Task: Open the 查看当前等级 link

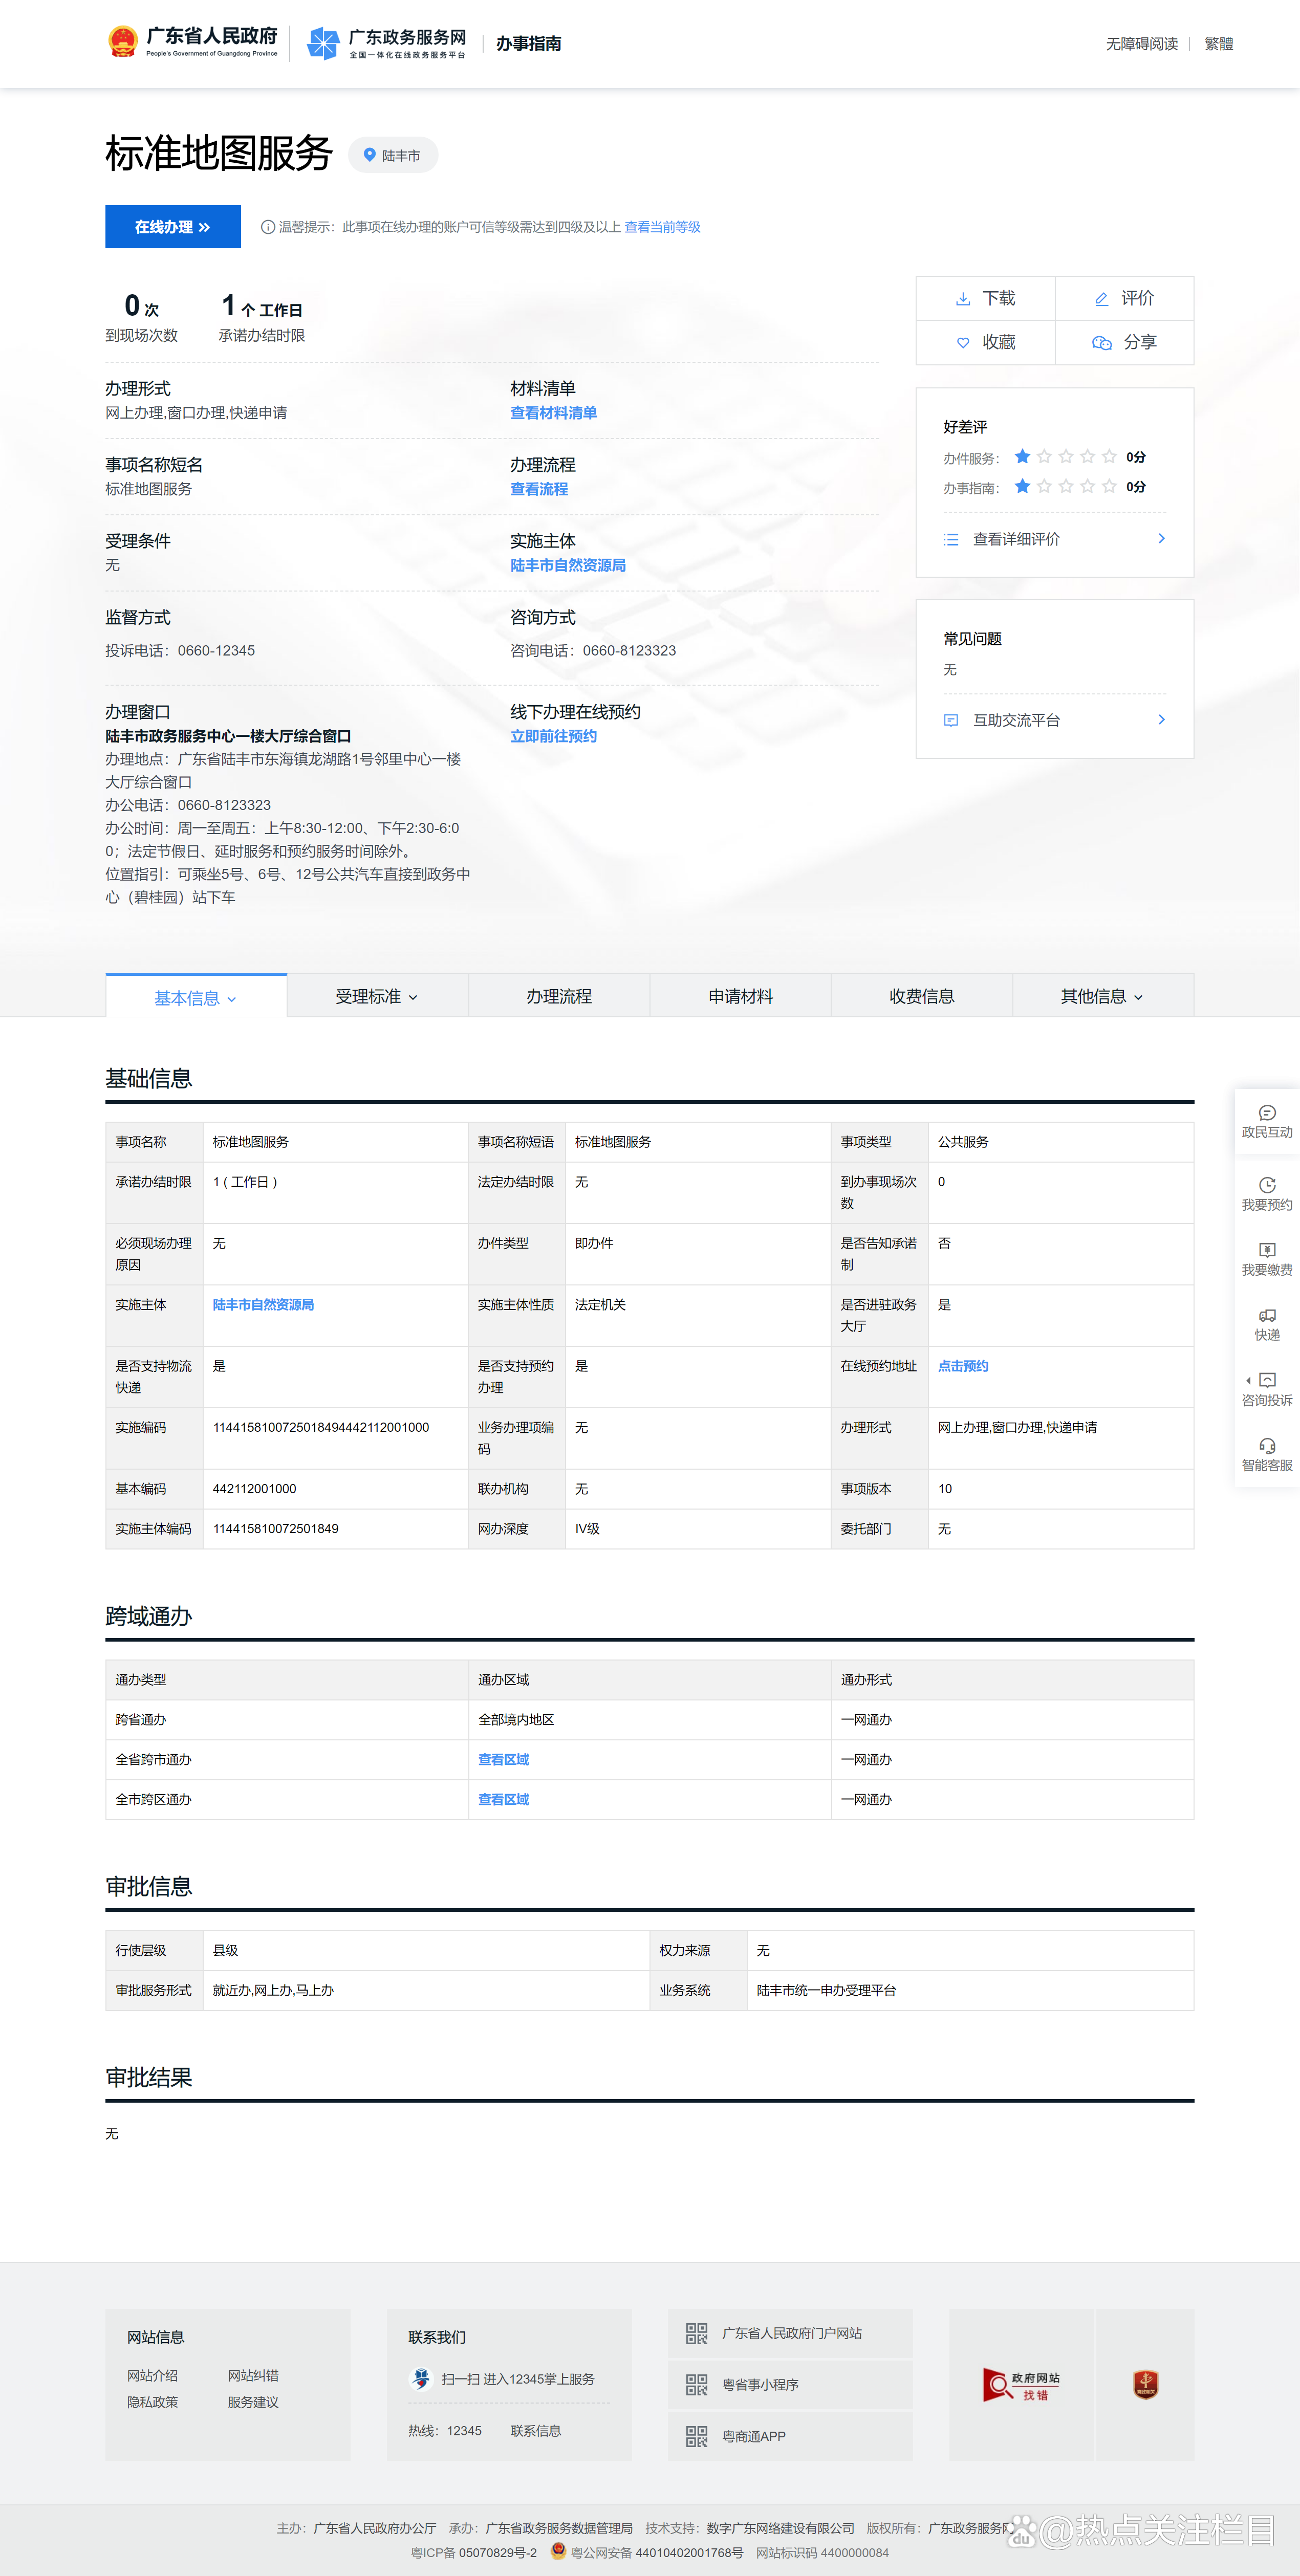Action: point(662,227)
